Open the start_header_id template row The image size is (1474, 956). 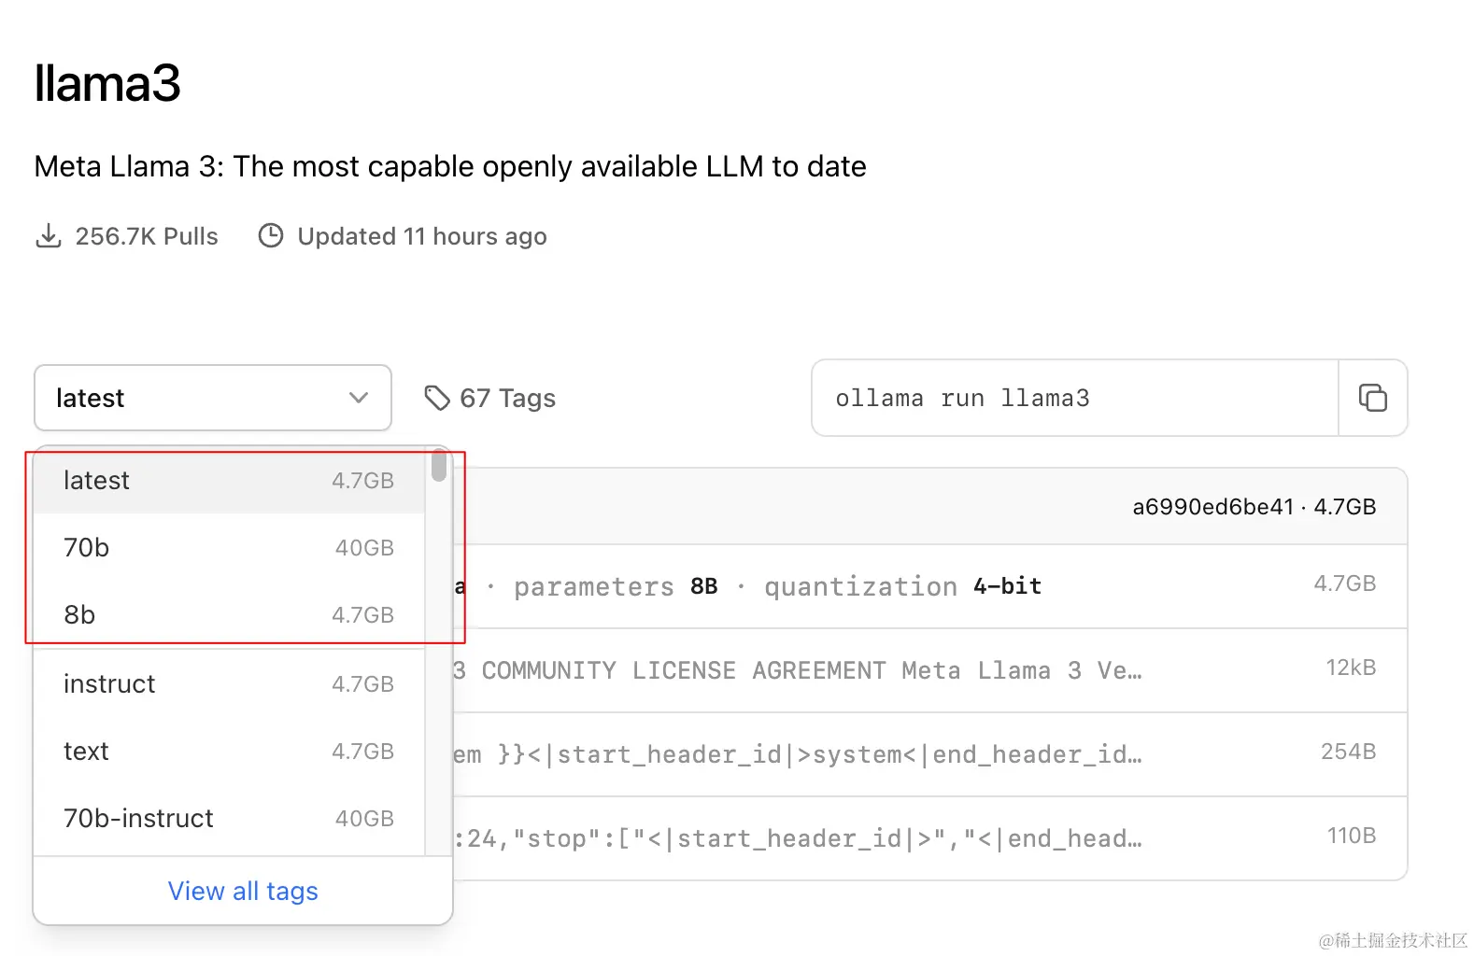pos(930,754)
